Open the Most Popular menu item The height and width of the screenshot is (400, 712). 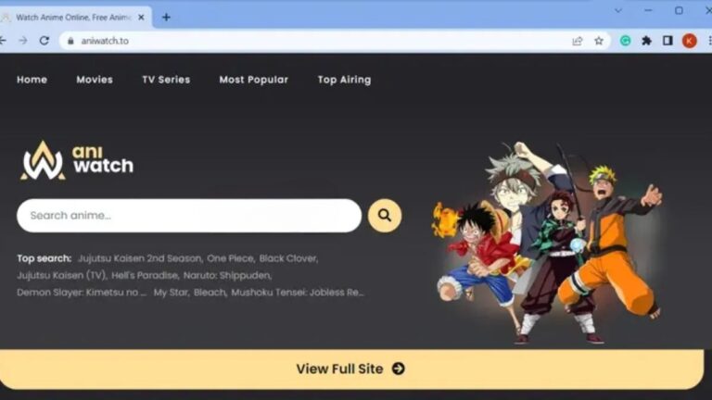point(254,80)
